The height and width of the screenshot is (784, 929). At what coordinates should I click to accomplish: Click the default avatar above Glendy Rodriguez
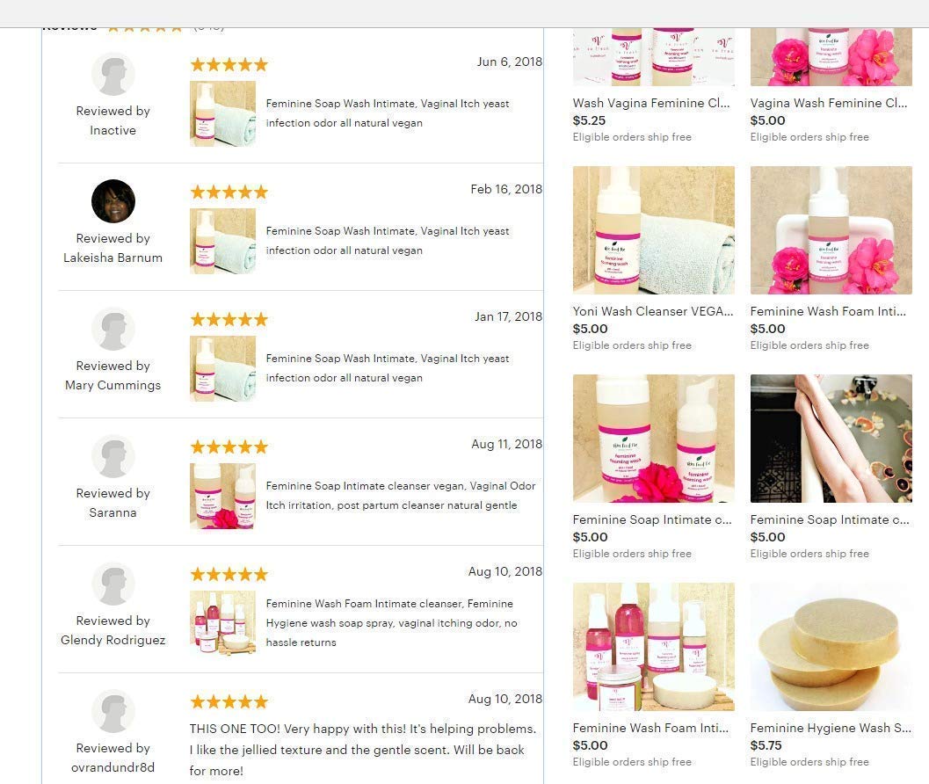point(113,584)
